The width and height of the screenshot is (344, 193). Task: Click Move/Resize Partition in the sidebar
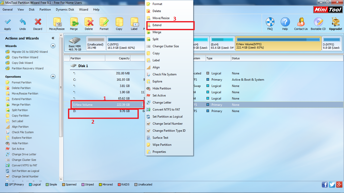click(x=25, y=93)
